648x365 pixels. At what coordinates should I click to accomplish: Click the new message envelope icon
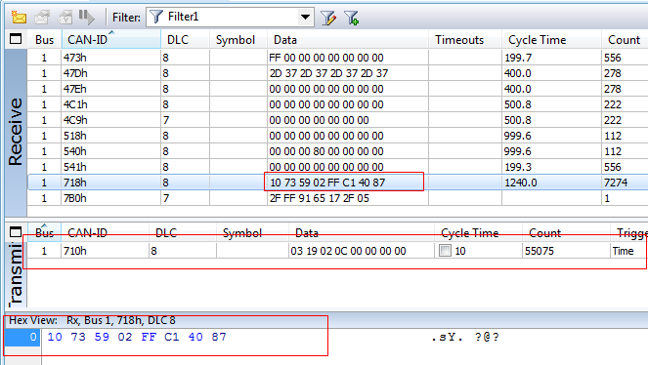(19, 18)
